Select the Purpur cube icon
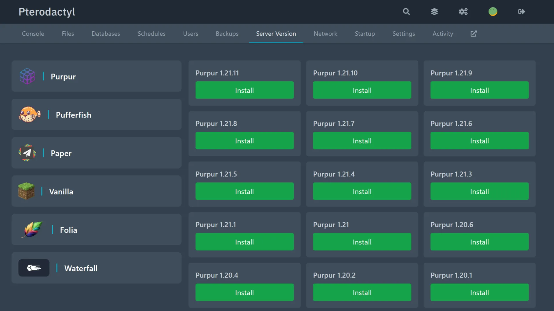Viewport: 554px width, 311px height. click(x=27, y=76)
